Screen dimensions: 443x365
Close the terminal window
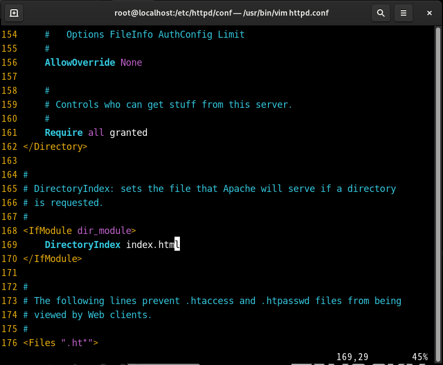pos(429,13)
